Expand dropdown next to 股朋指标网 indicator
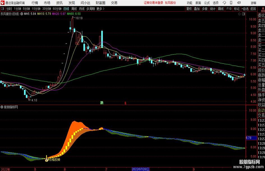This screenshot has height=171, width=265. tap(2, 107)
